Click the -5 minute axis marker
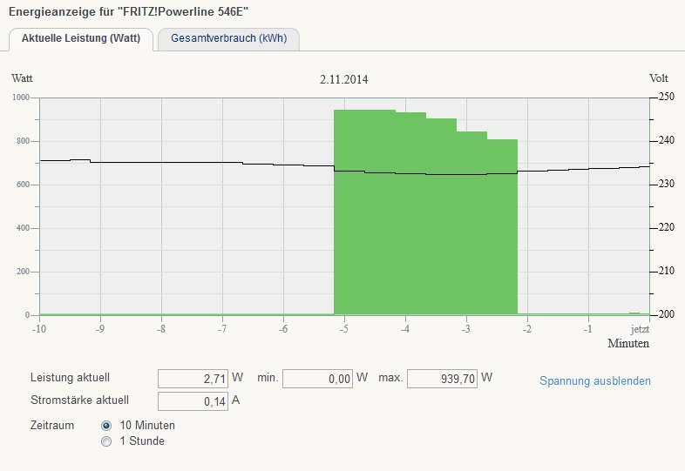Screen dimensions: 685x471 click(344, 329)
